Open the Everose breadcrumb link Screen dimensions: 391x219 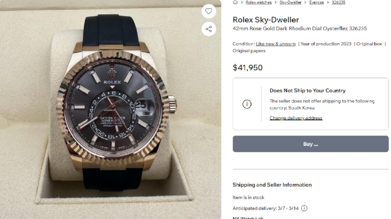pos(316,2)
